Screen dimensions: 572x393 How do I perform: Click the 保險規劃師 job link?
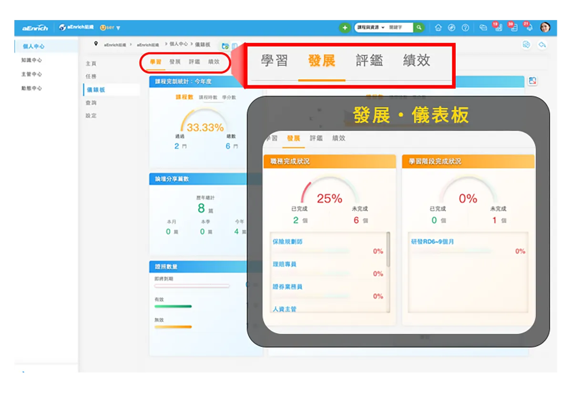(289, 242)
